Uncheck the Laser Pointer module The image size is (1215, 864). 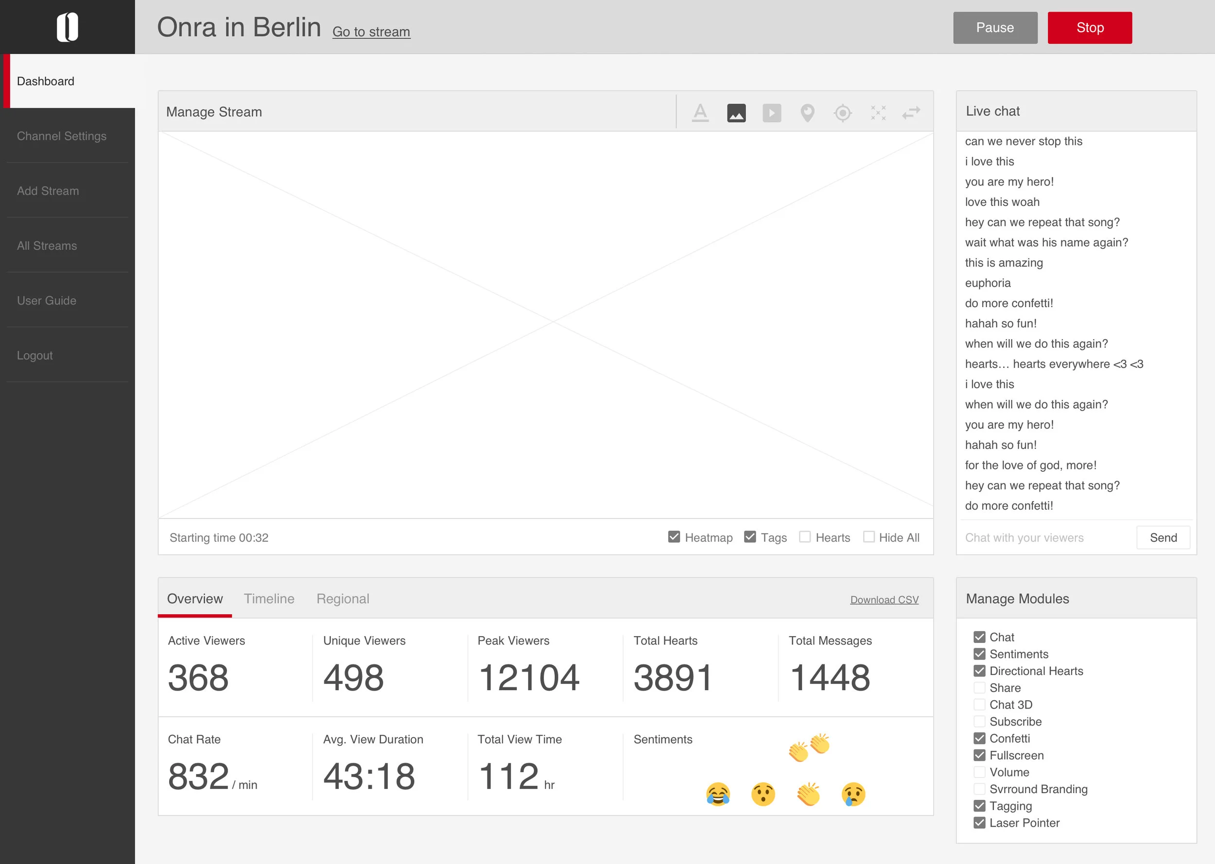pyautogui.click(x=979, y=823)
